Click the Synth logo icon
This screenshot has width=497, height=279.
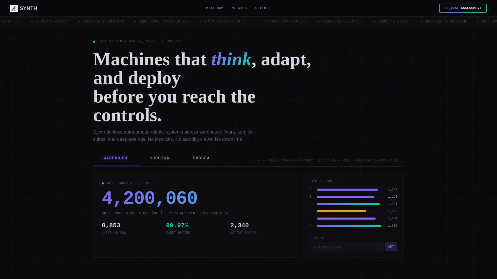pyautogui.click(x=14, y=8)
